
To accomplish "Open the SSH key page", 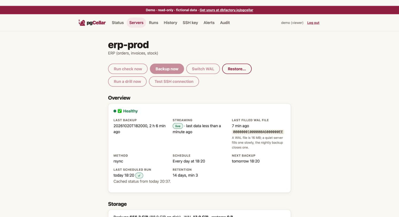I will point(190,23).
